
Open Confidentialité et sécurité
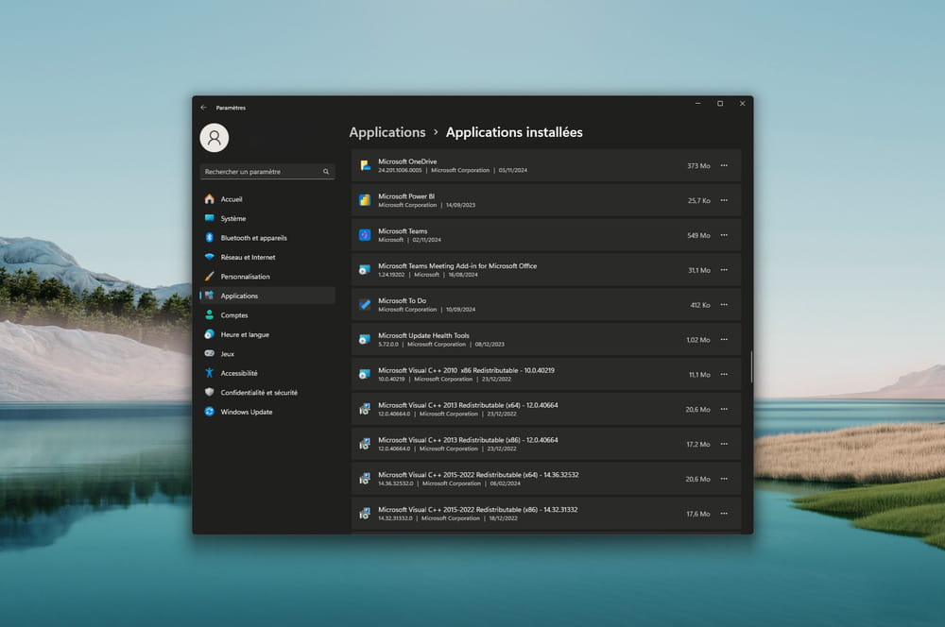(267, 392)
